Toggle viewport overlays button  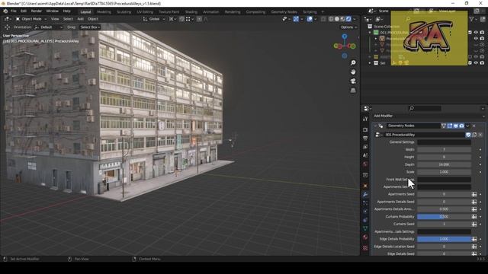pyautogui.click(x=310, y=19)
